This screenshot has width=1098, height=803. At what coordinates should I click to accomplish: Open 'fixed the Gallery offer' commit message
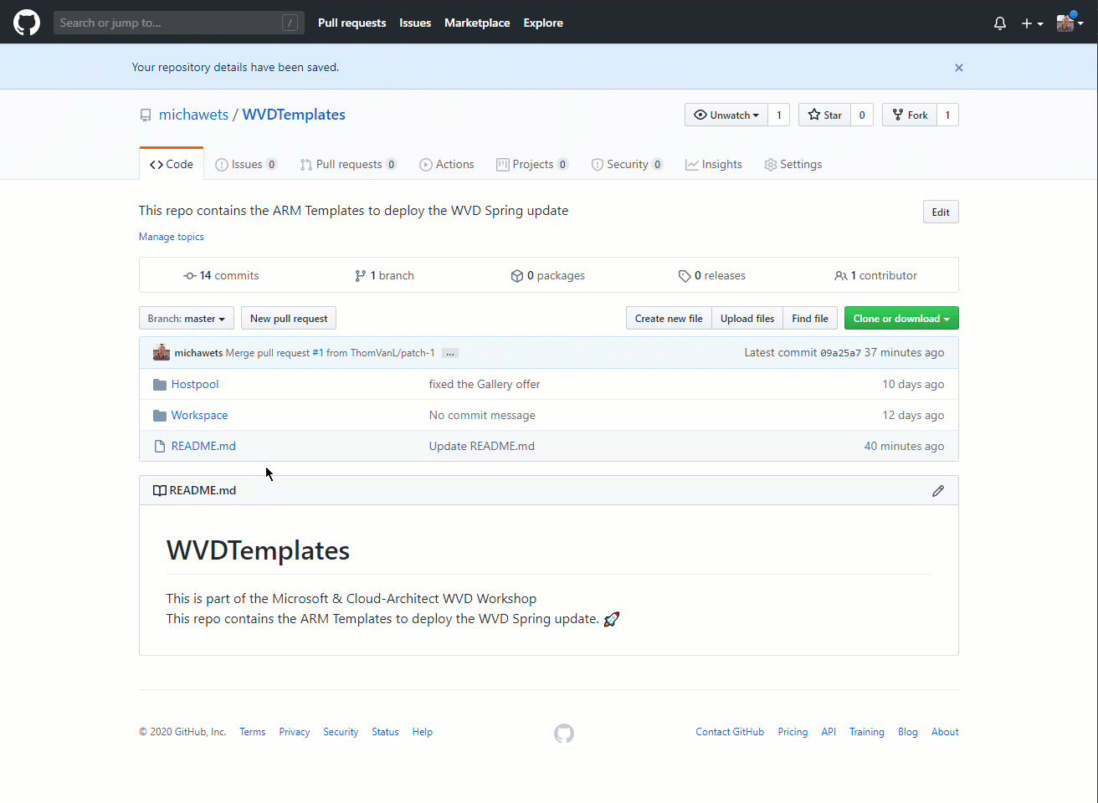(485, 385)
